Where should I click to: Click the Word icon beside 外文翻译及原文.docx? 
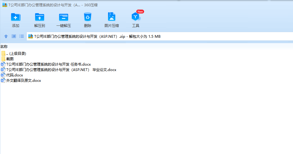point(3,81)
